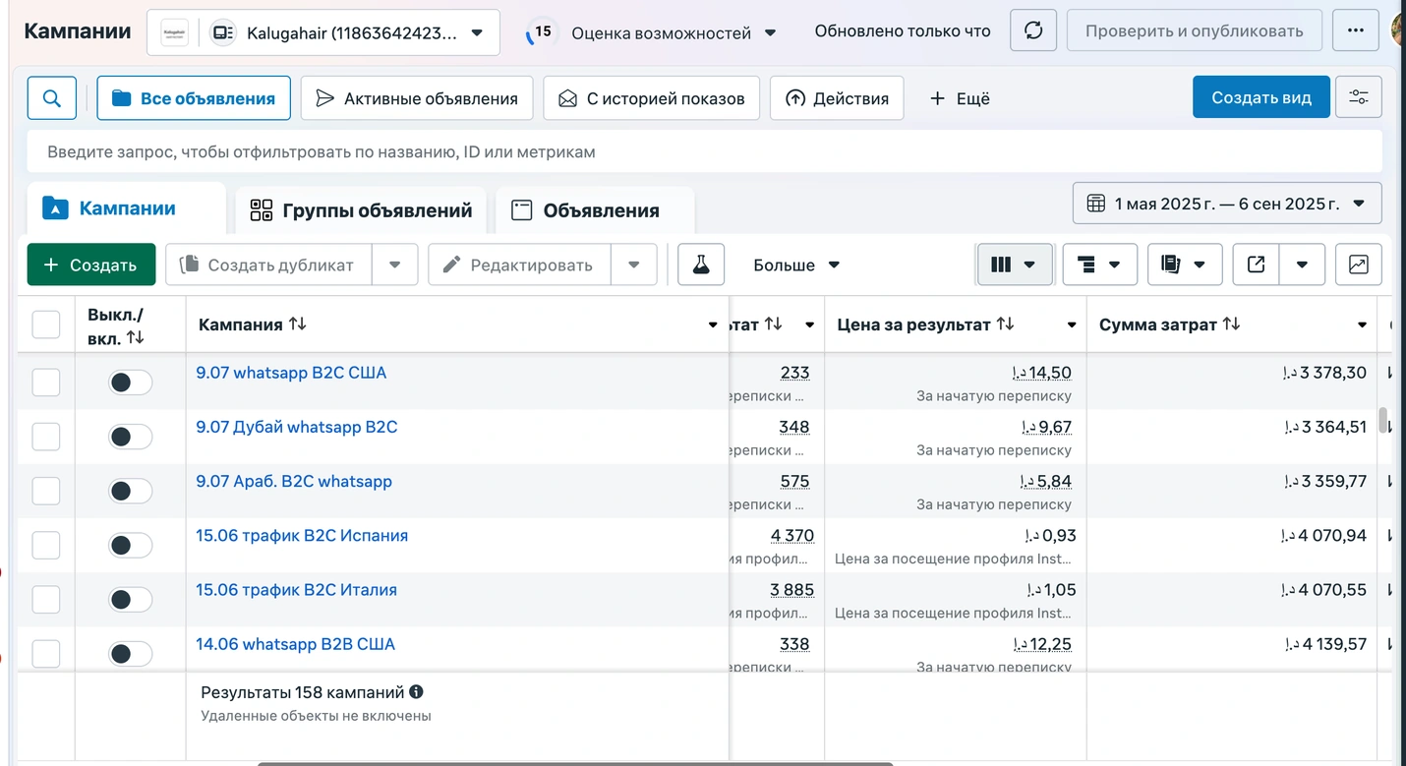
Task: Open the A/B test flask icon
Action: click(x=701, y=265)
